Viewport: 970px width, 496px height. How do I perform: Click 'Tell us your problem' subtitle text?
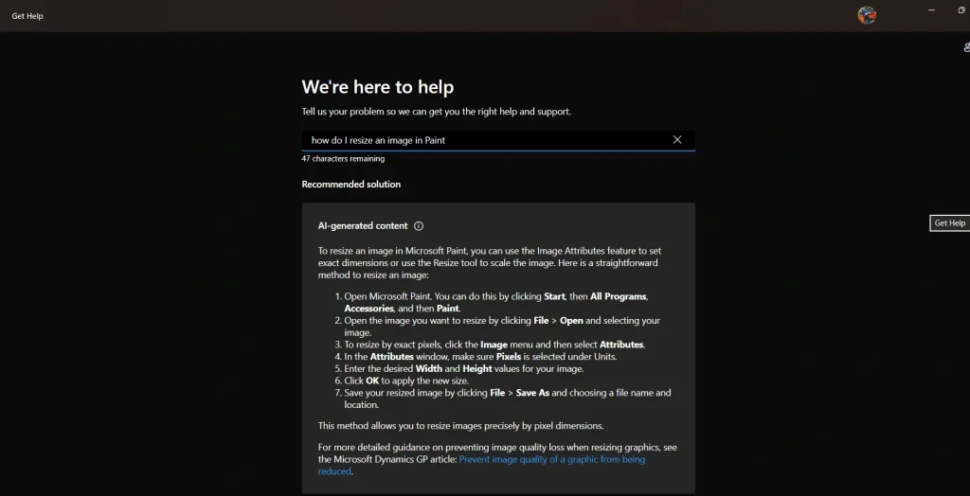tap(436, 112)
